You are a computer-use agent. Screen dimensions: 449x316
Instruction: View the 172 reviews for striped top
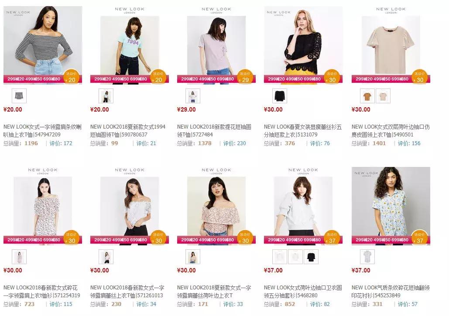click(61, 143)
